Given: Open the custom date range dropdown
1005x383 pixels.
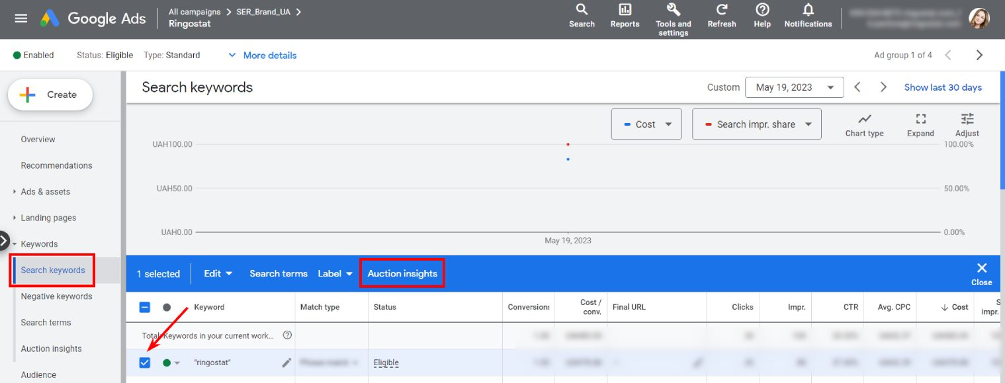Looking at the screenshot, I should [794, 87].
